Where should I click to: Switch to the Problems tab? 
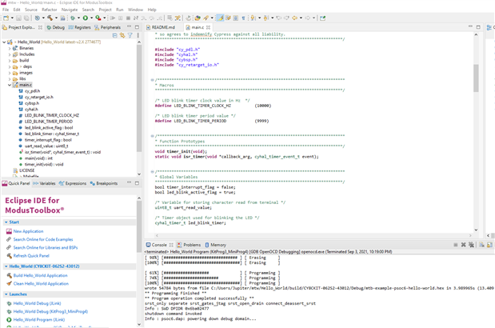[x=189, y=245]
